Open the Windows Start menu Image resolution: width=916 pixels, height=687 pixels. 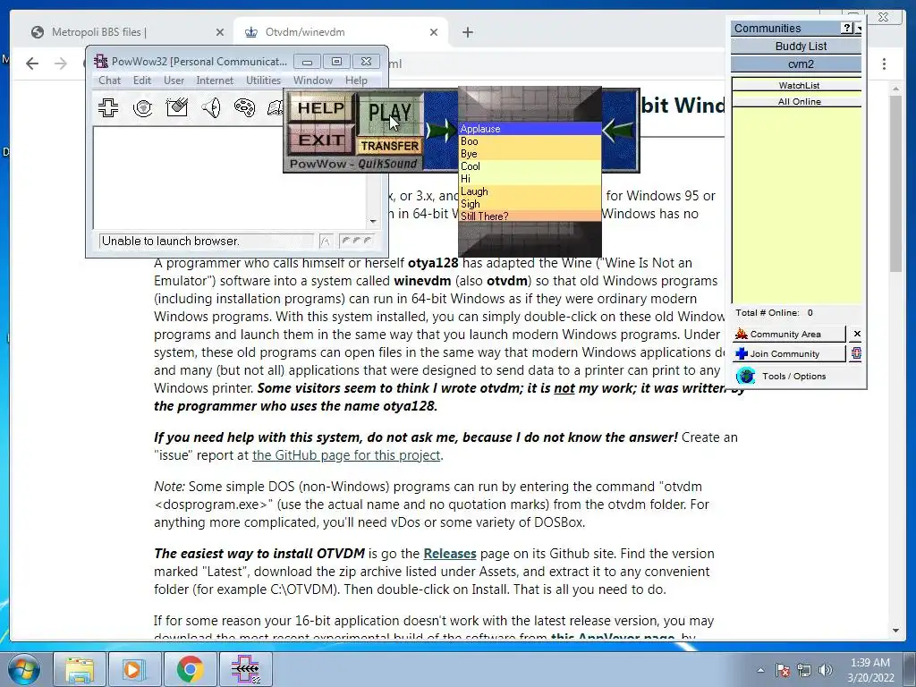tap(23, 669)
